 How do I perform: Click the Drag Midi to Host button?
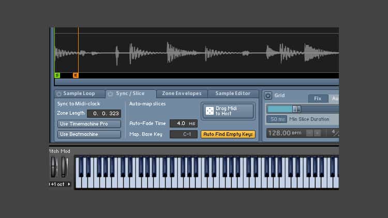click(228, 111)
